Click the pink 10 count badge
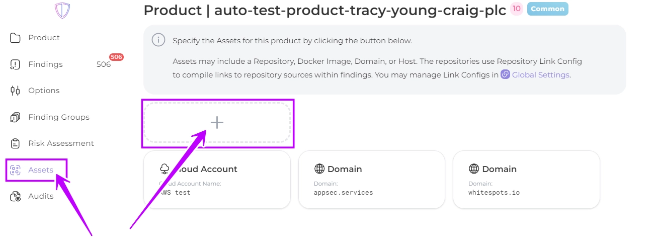Screen dimensions: 656x252 point(517,9)
